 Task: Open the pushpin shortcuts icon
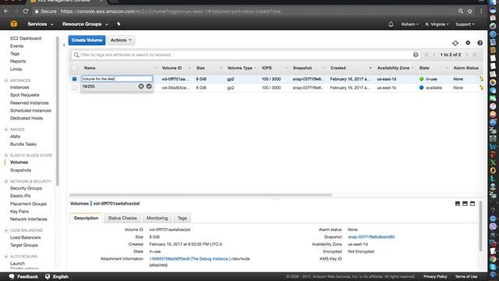[119, 24]
